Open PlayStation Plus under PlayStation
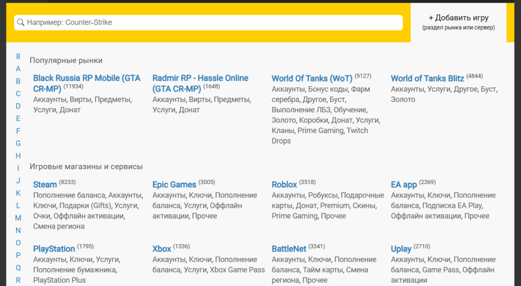This screenshot has height=286, width=521. tap(60, 280)
